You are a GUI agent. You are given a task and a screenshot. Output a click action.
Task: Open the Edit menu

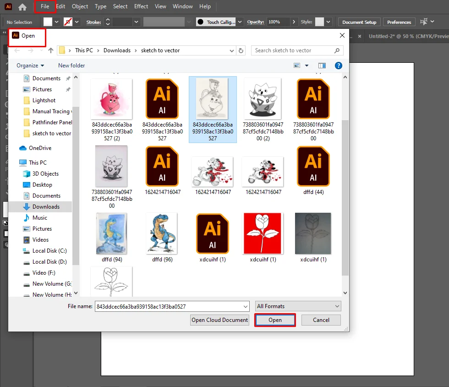click(60, 6)
